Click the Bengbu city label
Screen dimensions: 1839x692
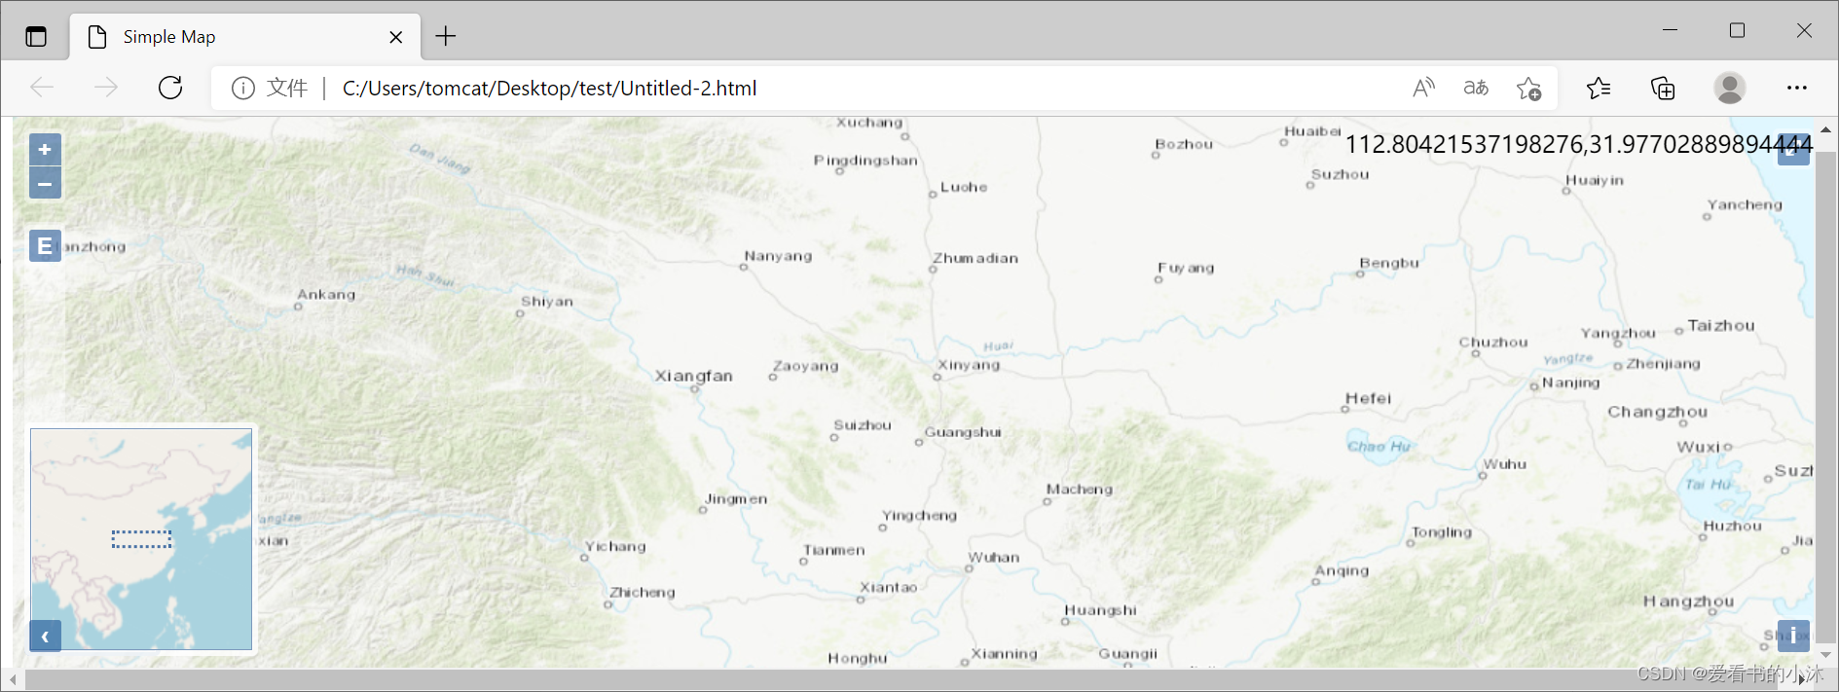(1389, 263)
